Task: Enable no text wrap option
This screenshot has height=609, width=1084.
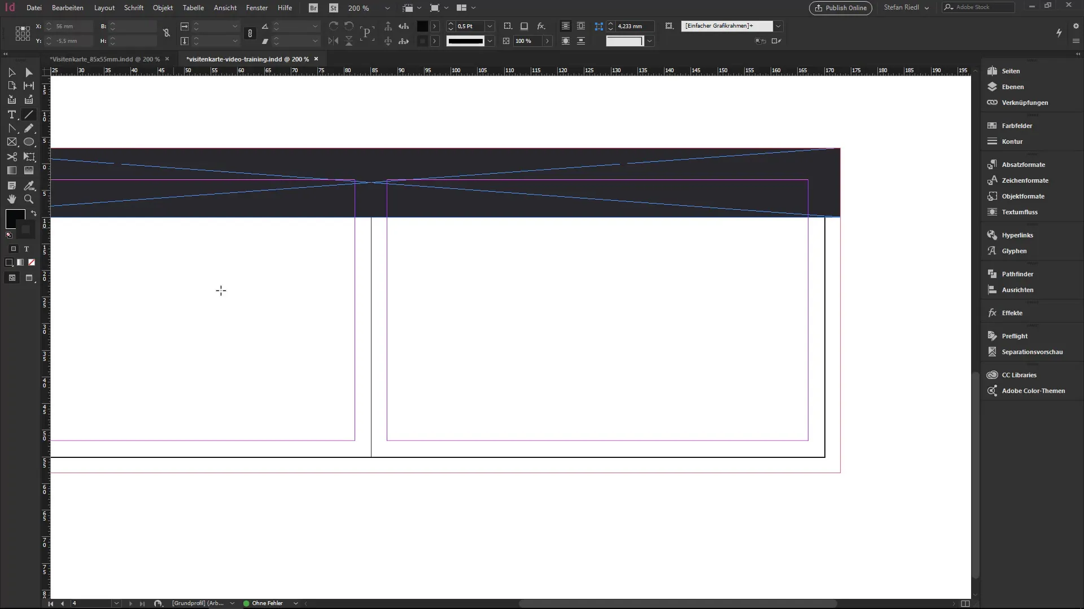Action: tap(565, 26)
